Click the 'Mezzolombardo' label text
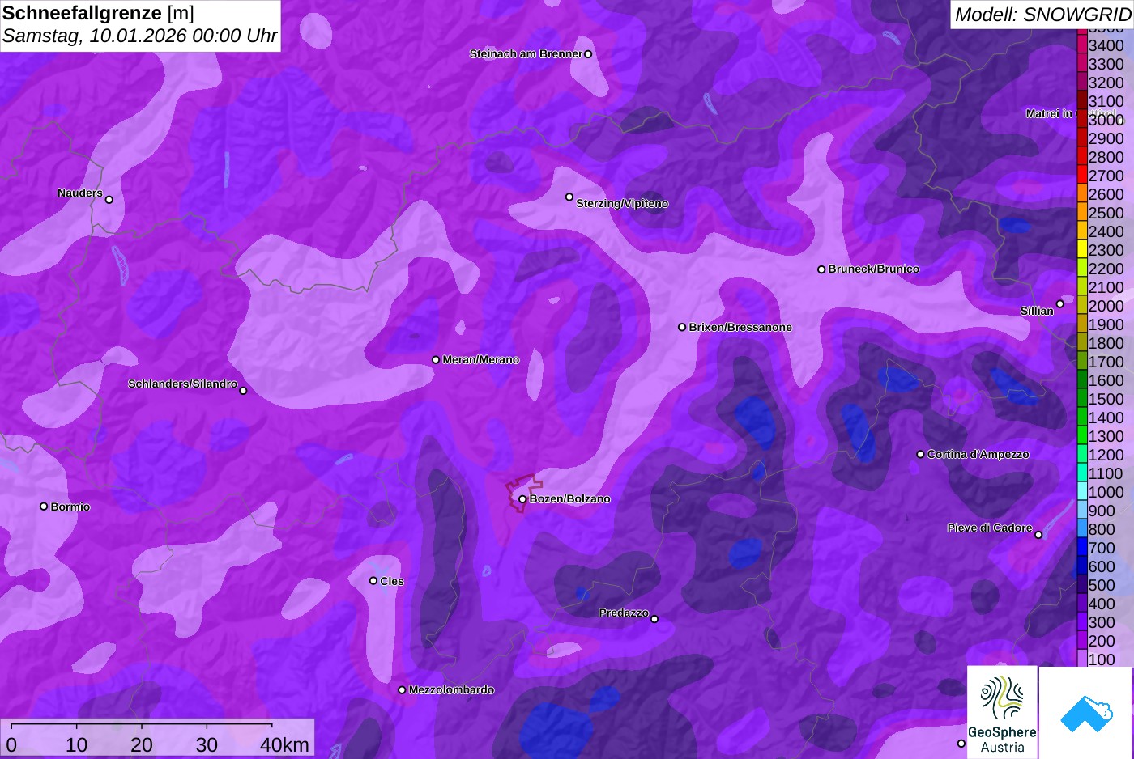The image size is (1134, 759). (451, 690)
